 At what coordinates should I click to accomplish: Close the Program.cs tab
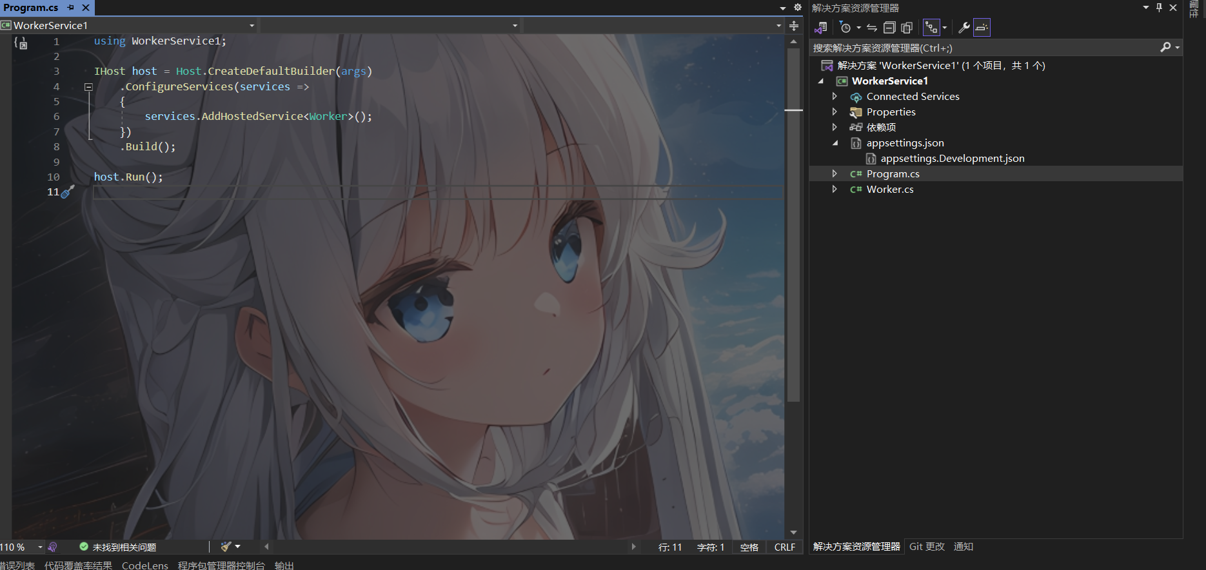coord(86,8)
